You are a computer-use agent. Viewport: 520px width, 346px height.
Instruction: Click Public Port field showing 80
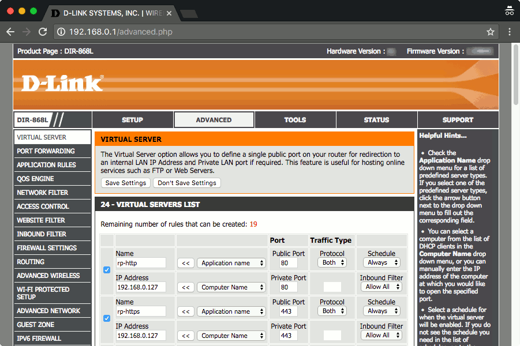point(289,263)
